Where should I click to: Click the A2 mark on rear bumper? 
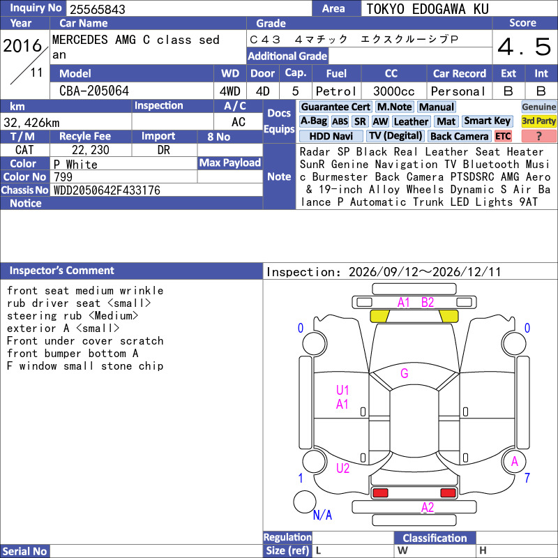[428, 508]
